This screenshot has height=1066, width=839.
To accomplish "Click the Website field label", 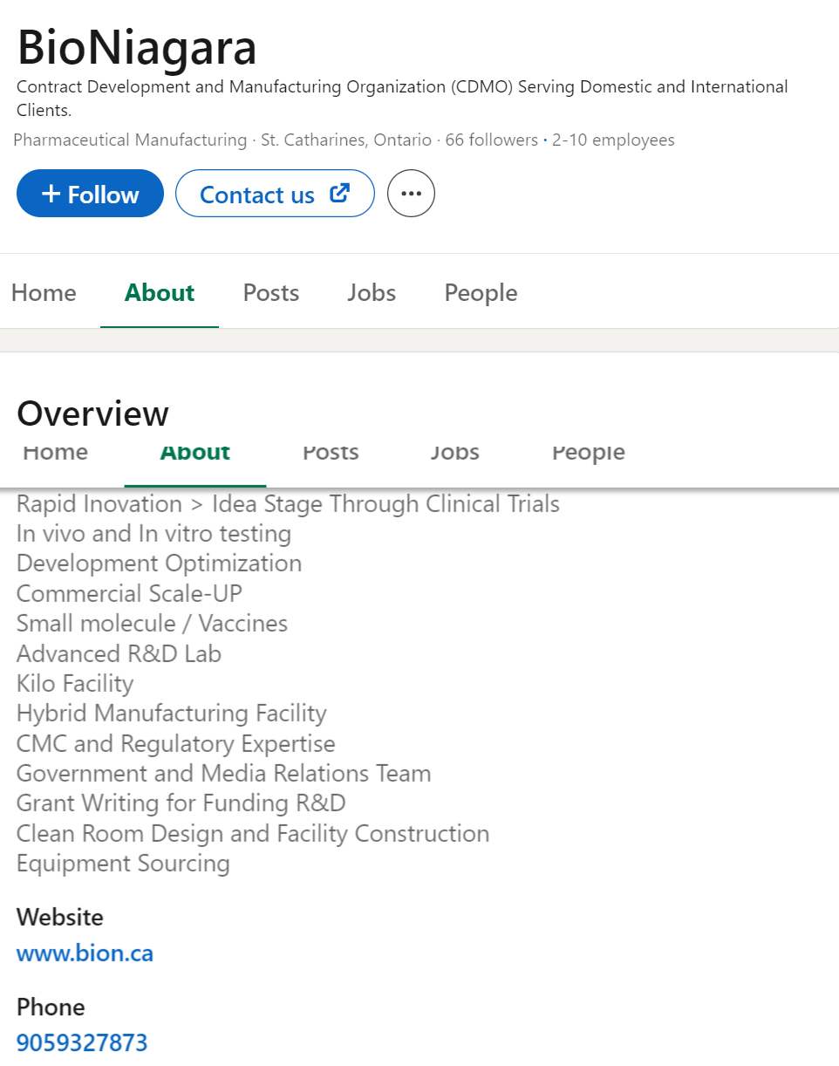I will pos(59,918).
